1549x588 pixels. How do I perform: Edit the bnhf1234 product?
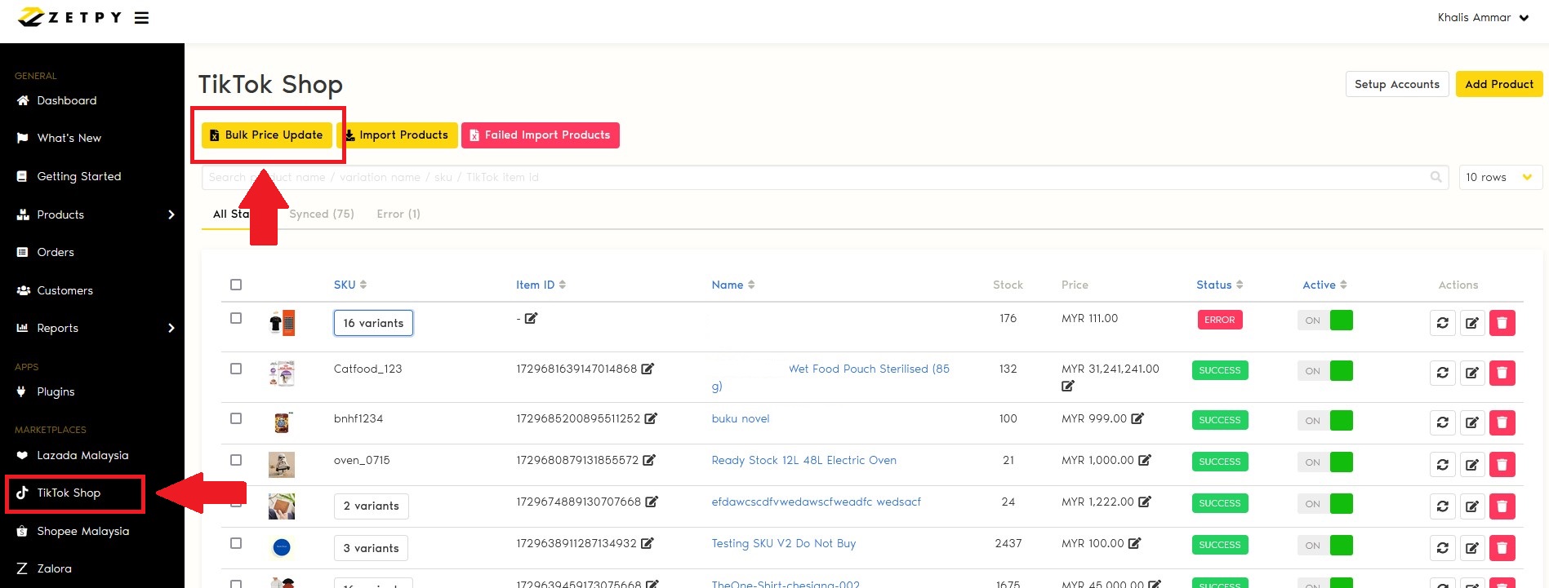[x=1472, y=422]
